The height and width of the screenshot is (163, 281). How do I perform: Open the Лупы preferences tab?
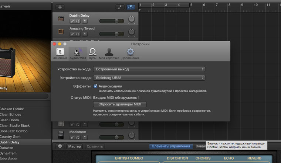pyautogui.click(x=92, y=54)
